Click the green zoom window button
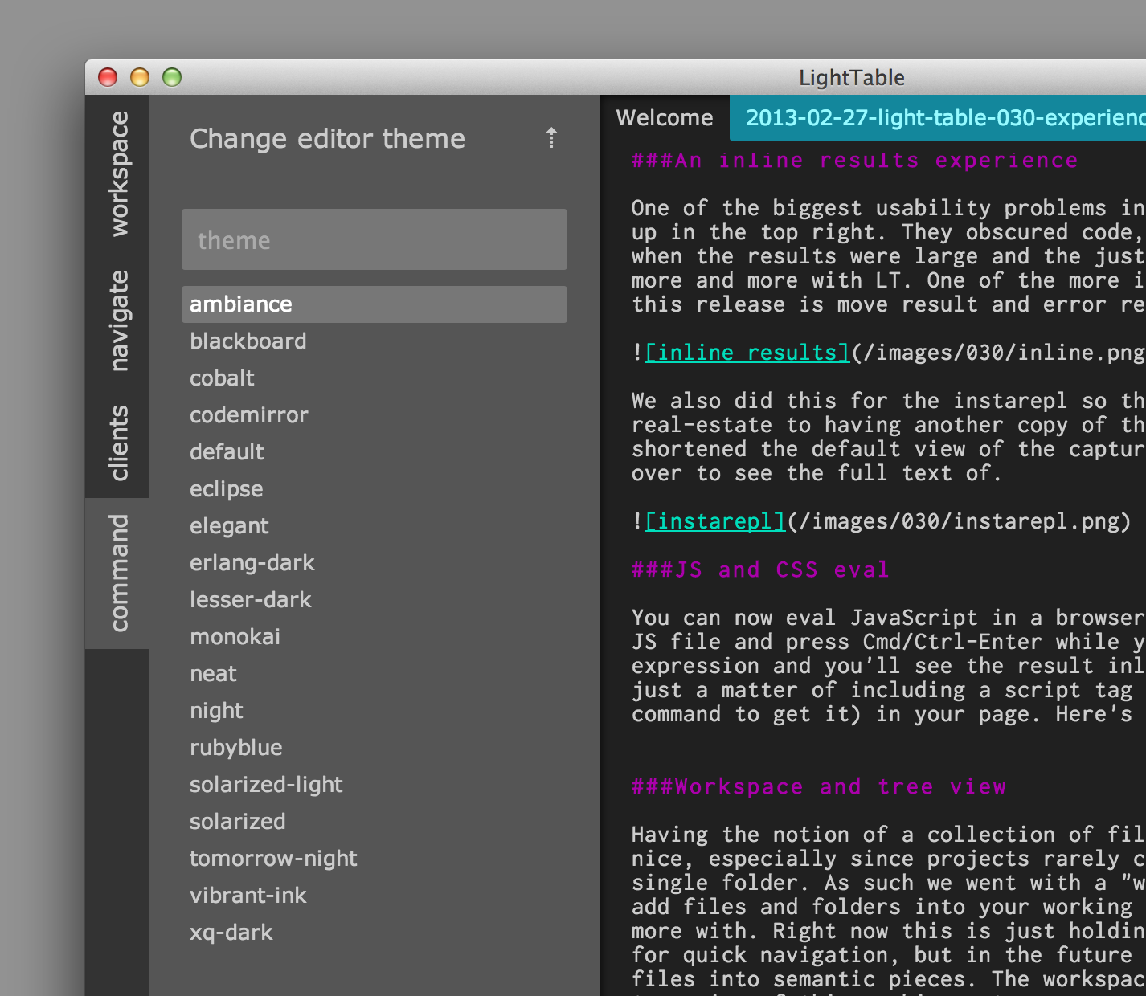1146x996 pixels. pyautogui.click(x=172, y=77)
